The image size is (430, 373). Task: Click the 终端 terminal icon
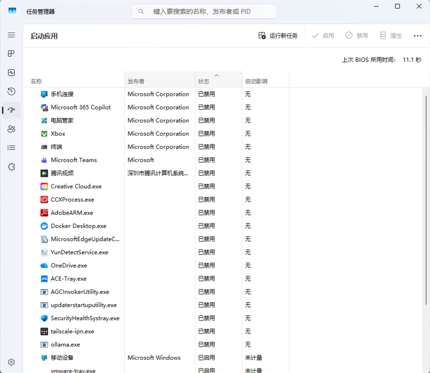pyautogui.click(x=44, y=147)
